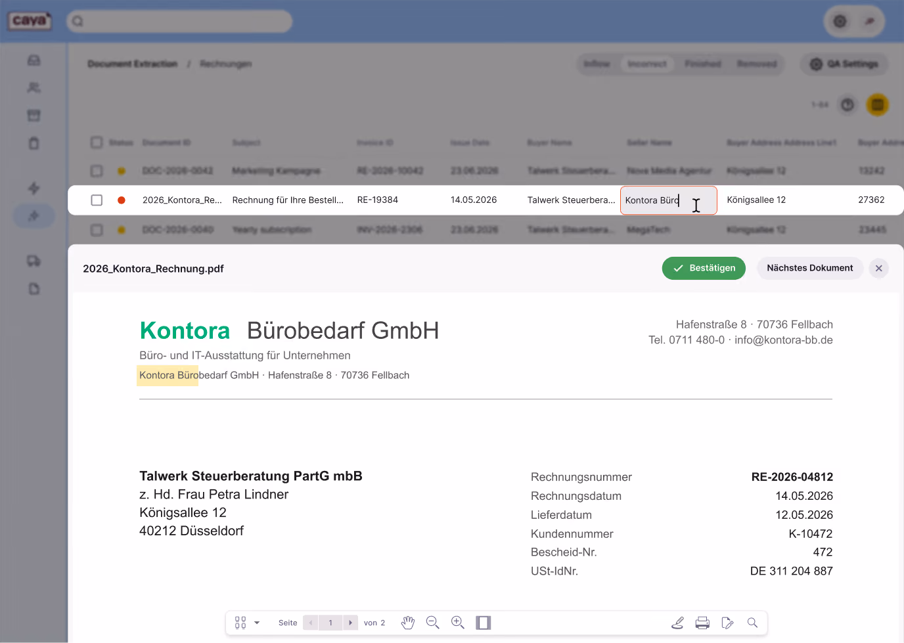Toggle the select-all checkbox in table header
This screenshot has width=904, height=643.
click(97, 143)
